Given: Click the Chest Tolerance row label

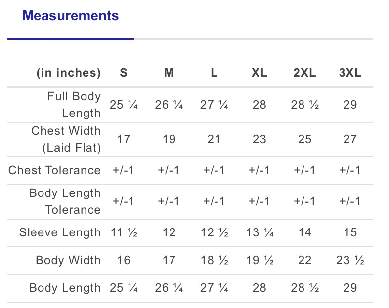Looking at the screenshot, I should pyautogui.click(x=54, y=170).
